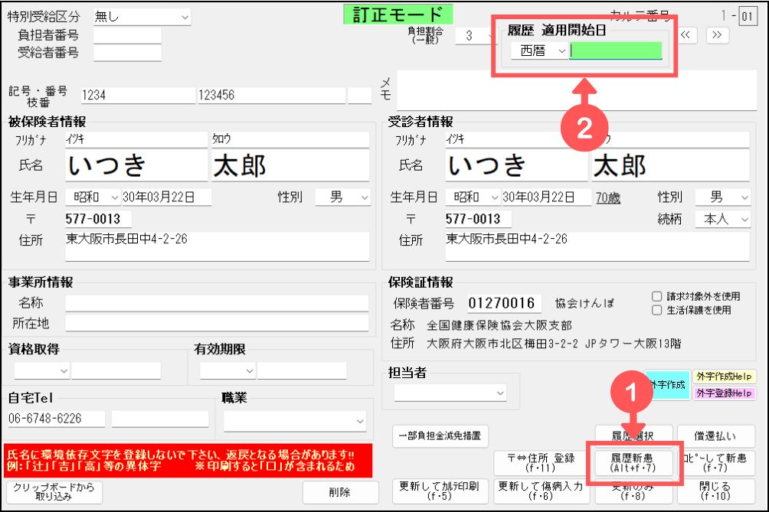769x512 pixels.
Task: Click the コピーして新患 button
Action: tap(715, 462)
